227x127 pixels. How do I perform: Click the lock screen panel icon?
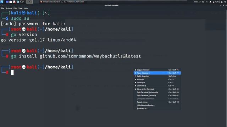pyautogui.click(x=222, y=2)
